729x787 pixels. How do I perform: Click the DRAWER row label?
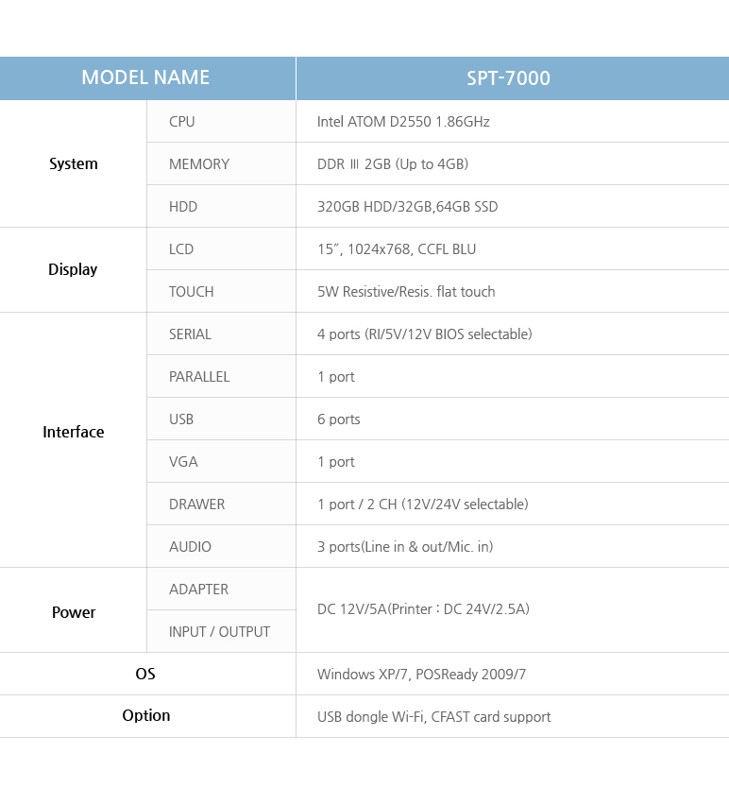point(197,505)
